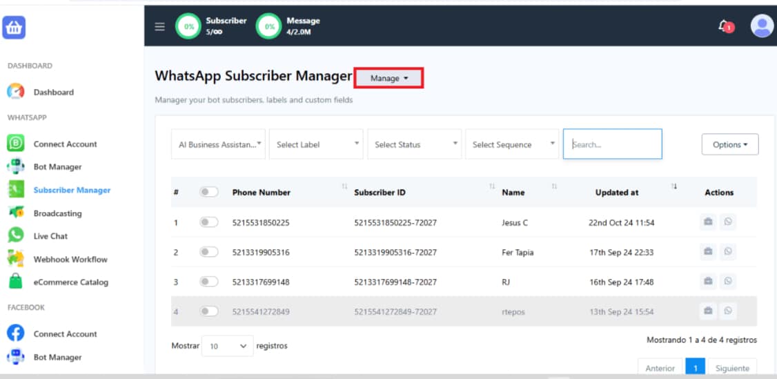Viewport: 777px width, 379px height.
Task: Click the notification bell icon
Action: [x=725, y=26]
